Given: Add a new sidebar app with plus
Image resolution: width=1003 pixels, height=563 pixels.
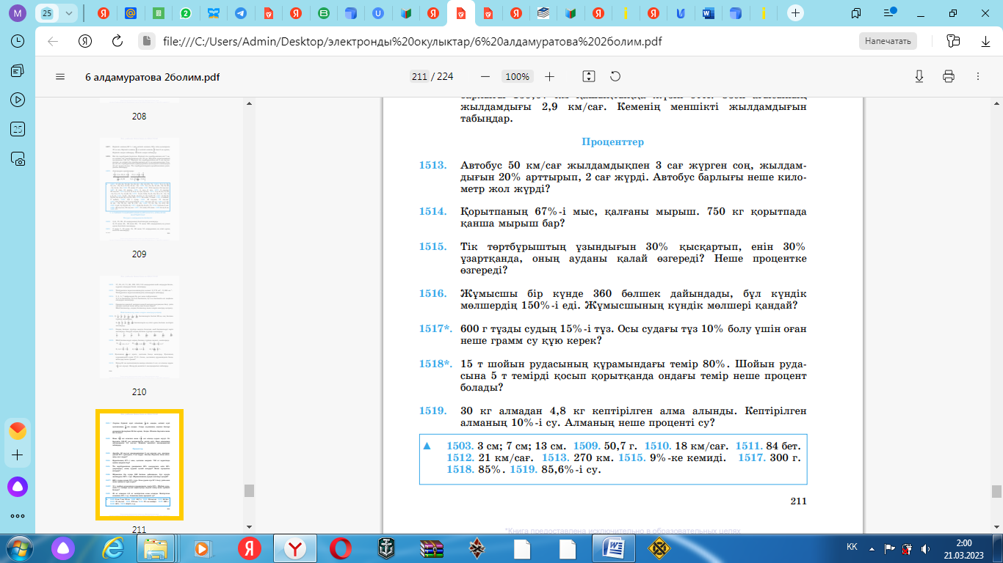Looking at the screenshot, I should (x=18, y=455).
